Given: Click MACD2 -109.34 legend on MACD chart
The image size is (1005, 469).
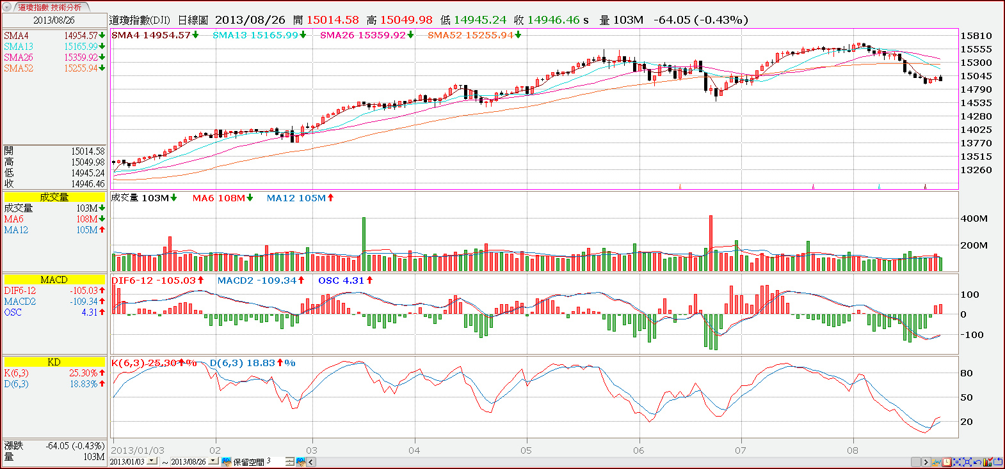Looking at the screenshot, I should (261, 281).
